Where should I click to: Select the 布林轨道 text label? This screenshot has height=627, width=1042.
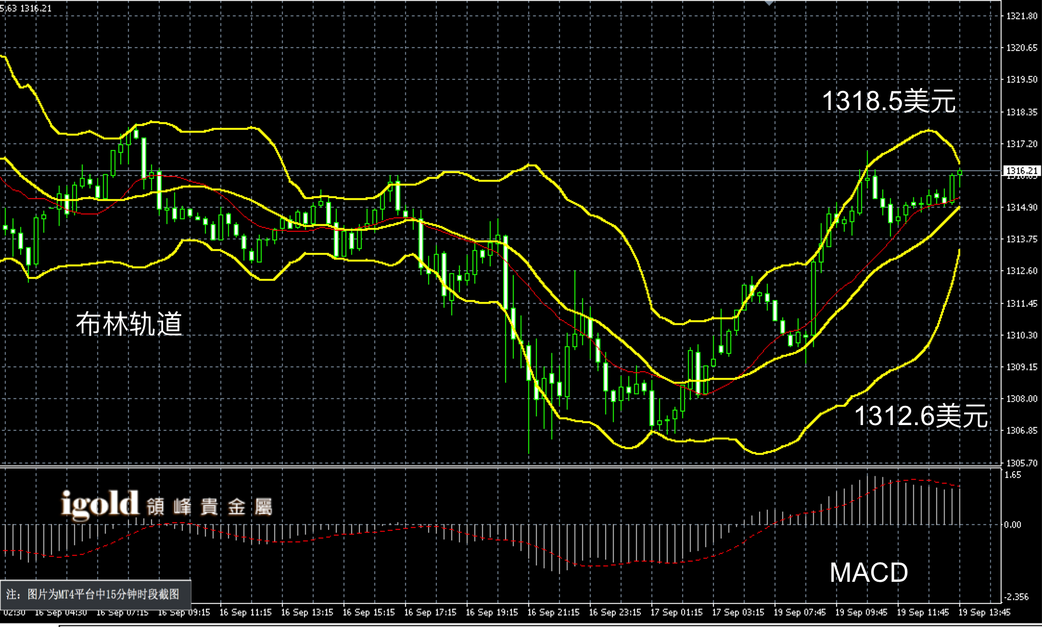(129, 324)
